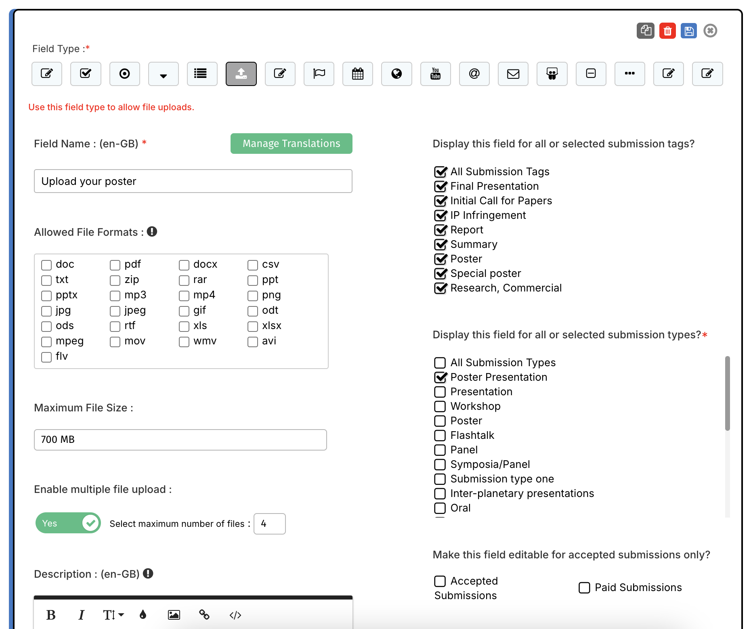Choose the radio button field type
The image size is (751, 629).
(x=125, y=74)
